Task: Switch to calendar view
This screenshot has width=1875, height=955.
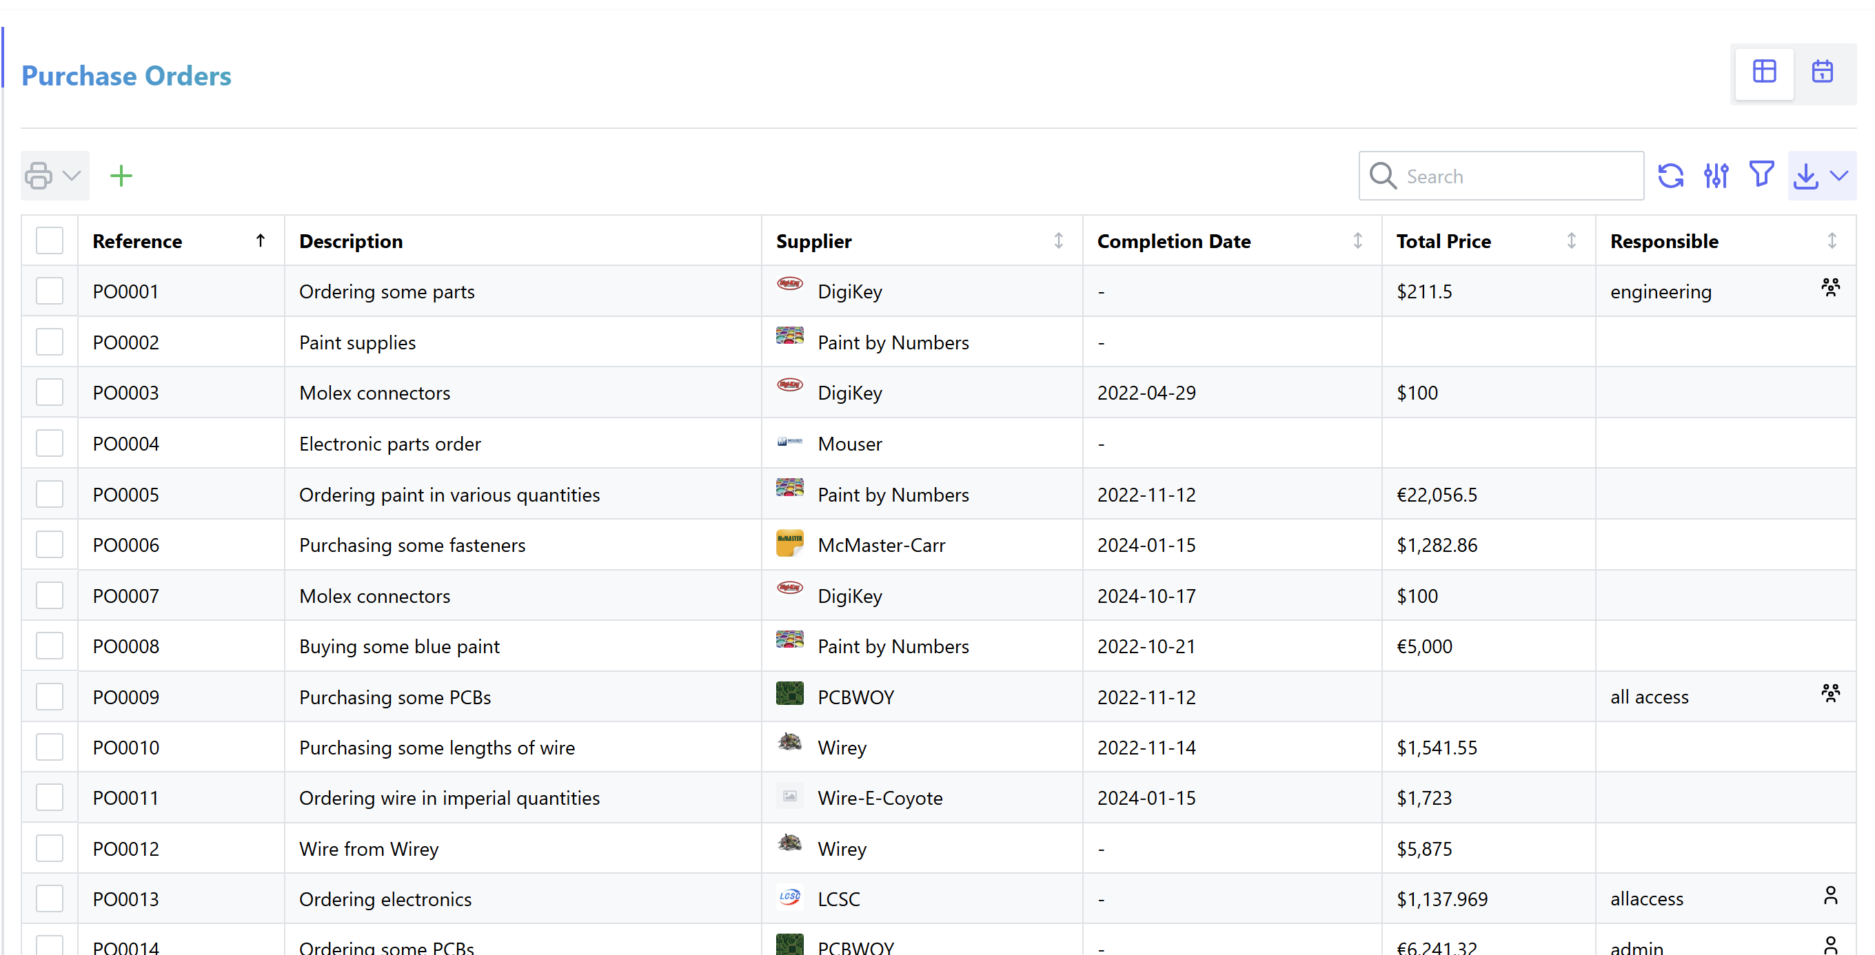Action: [1823, 71]
